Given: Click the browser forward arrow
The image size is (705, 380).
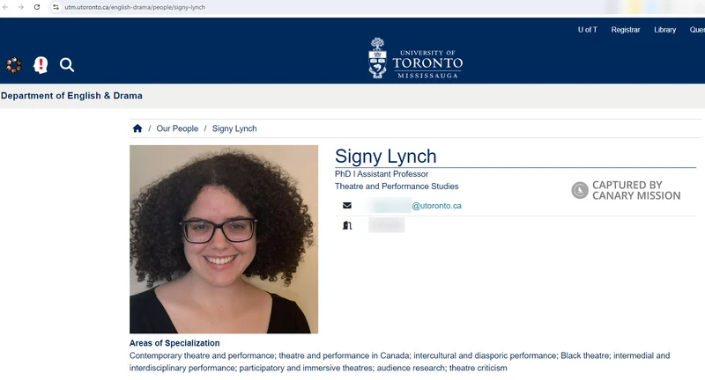Looking at the screenshot, I should pyautogui.click(x=20, y=7).
